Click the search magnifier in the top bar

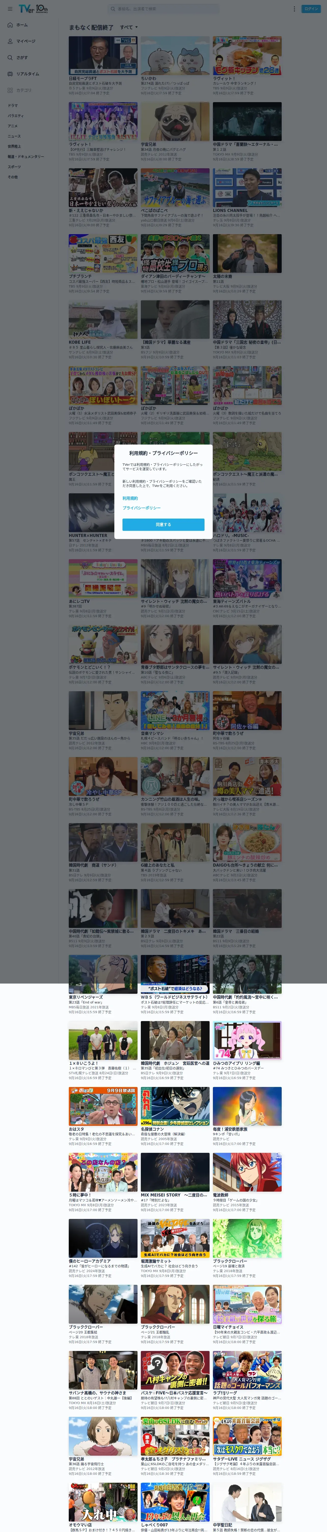(113, 9)
